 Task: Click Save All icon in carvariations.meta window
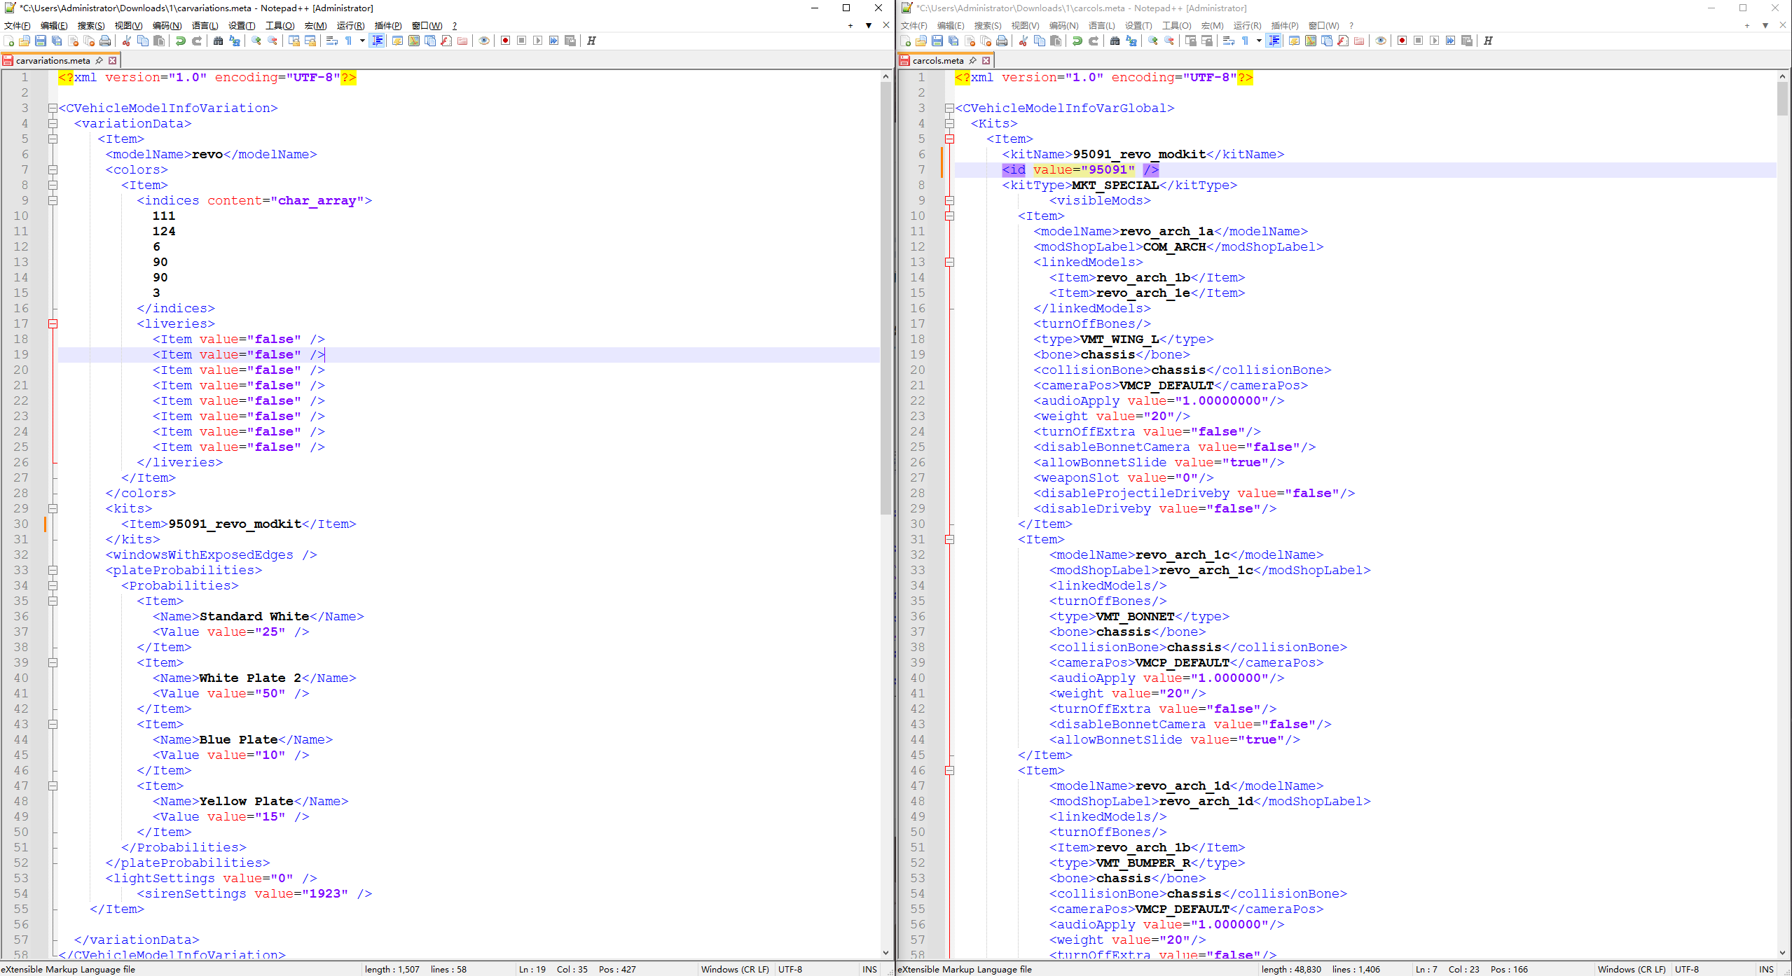click(57, 41)
